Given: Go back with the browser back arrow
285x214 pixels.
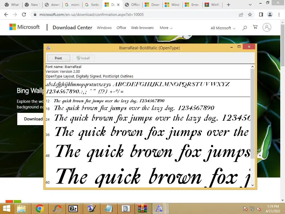Looking at the screenshot, I should tap(6, 14).
